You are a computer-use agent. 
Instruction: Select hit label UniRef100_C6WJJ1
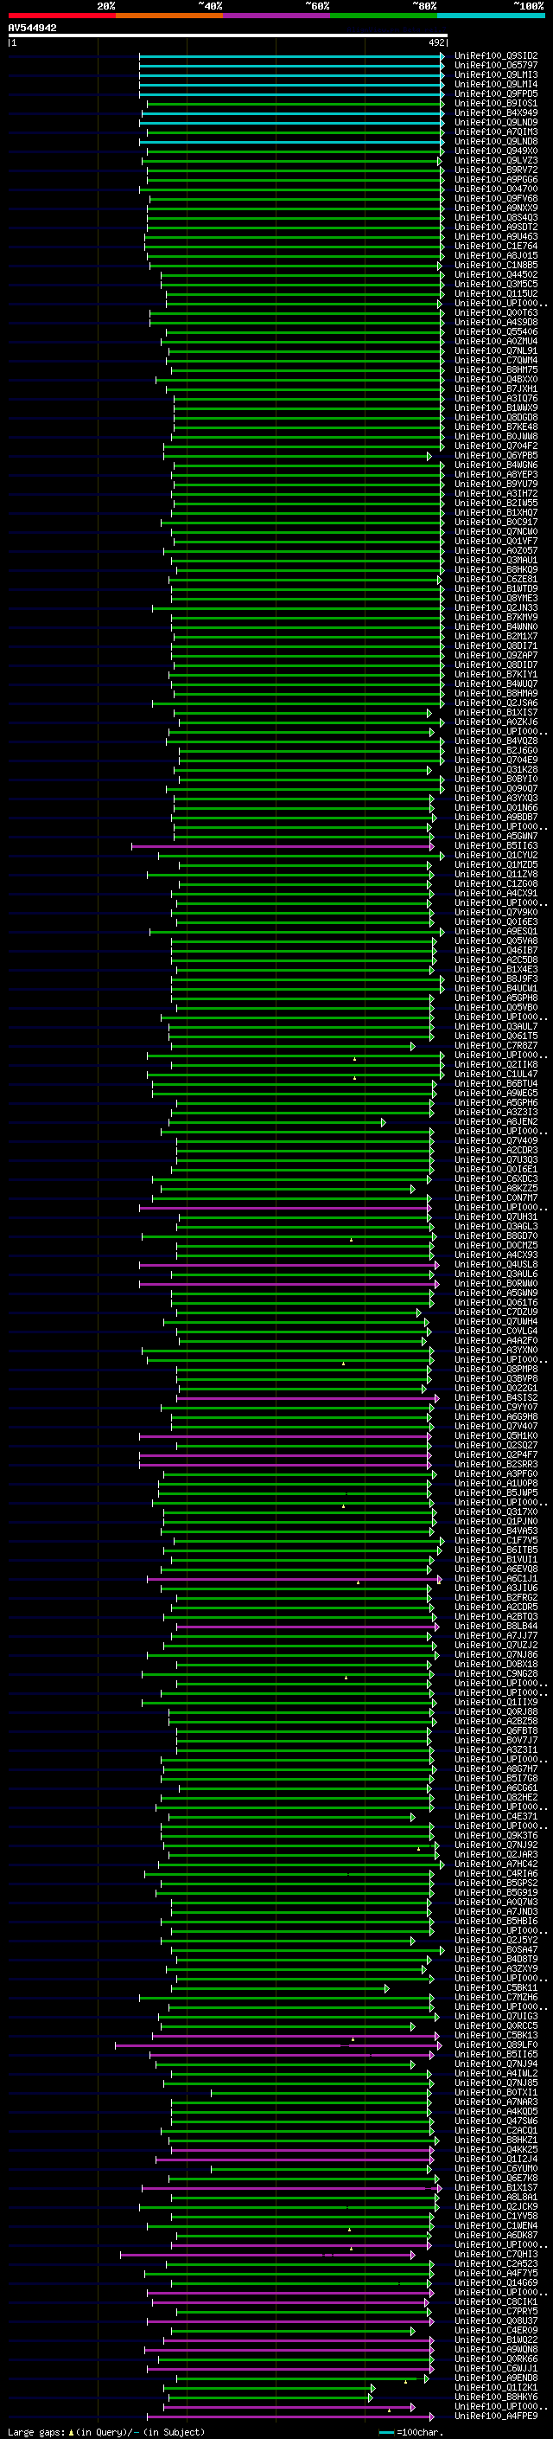pos(496,2368)
